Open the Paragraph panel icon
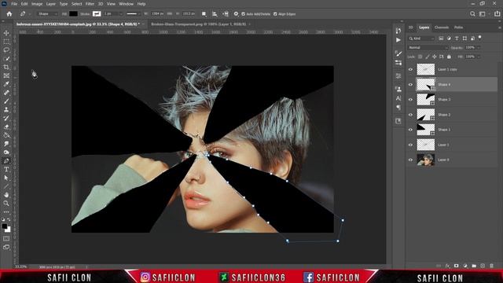The image size is (503, 283). (398, 107)
